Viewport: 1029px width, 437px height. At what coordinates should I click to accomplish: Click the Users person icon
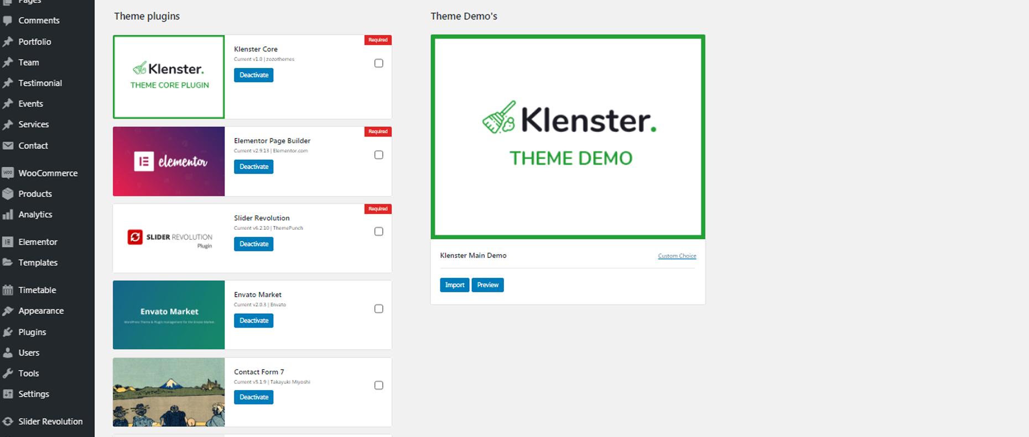tap(8, 352)
